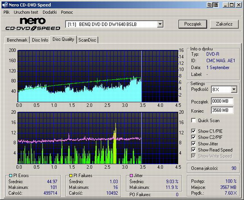Screen dimensions: 244x200
Task: Minimize the Nero CD-DVD Speed window
Action: pos(225,5)
